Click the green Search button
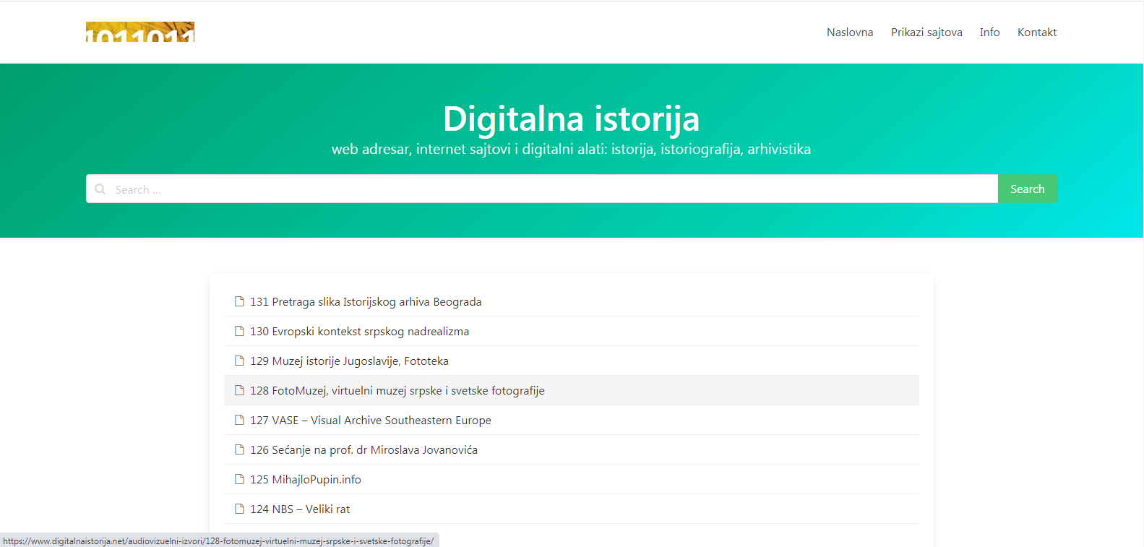Viewport: 1144px width, 547px height. tap(1028, 189)
